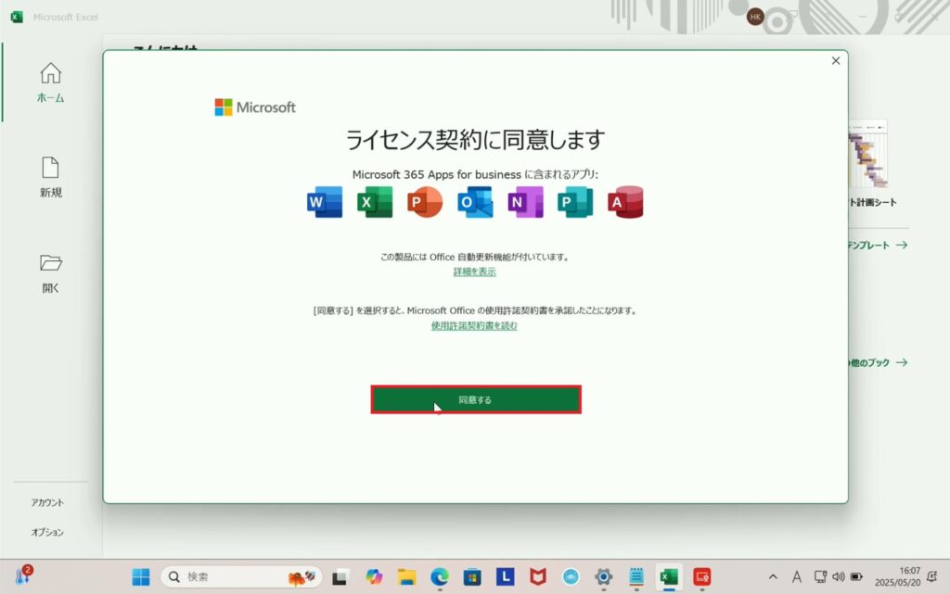Click the green 同意する agree button
Screen dimensions: 950x594
click(x=476, y=399)
